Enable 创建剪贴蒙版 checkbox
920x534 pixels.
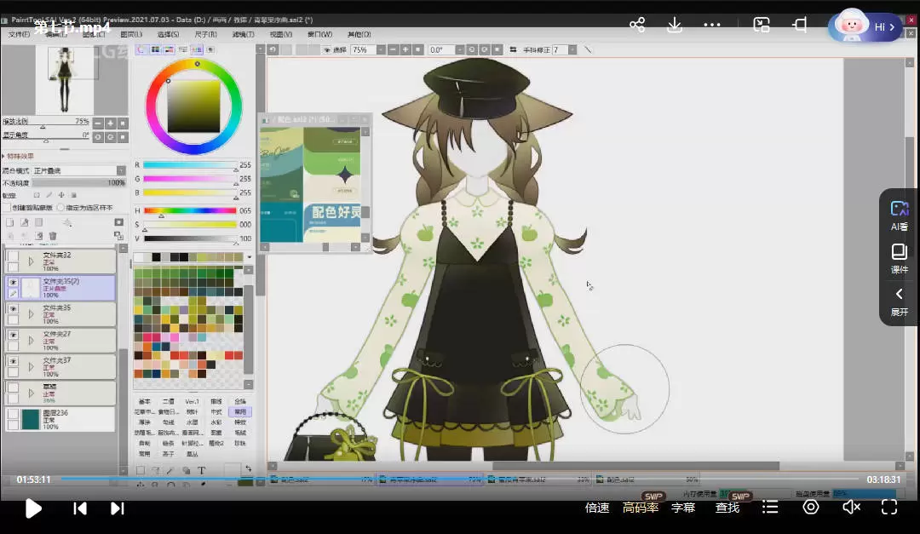(x=7, y=208)
